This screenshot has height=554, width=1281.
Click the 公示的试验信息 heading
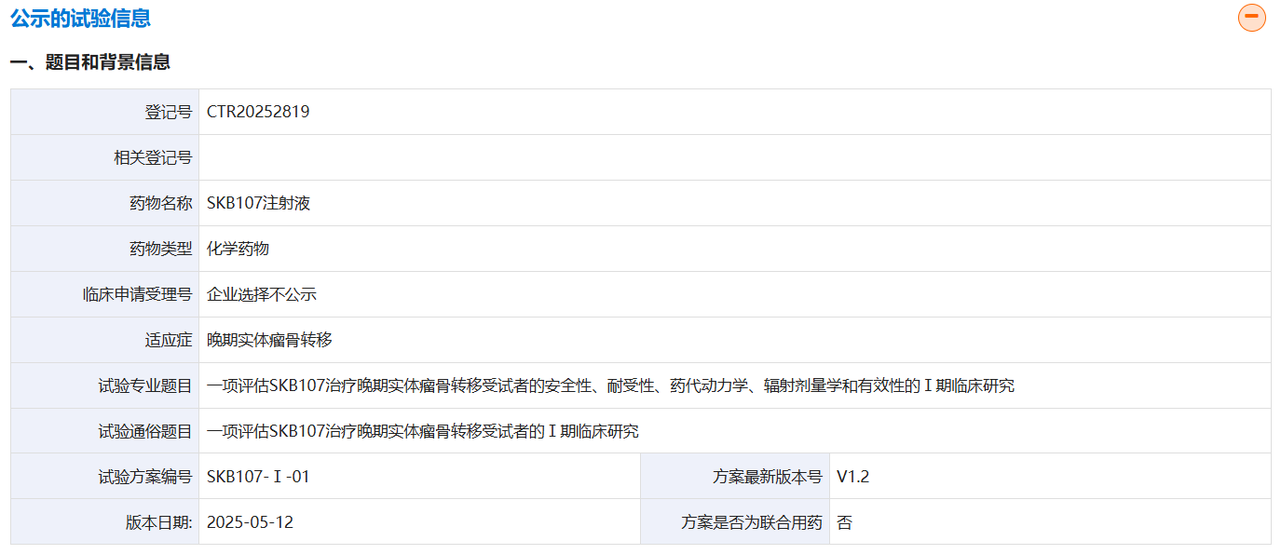[80, 18]
